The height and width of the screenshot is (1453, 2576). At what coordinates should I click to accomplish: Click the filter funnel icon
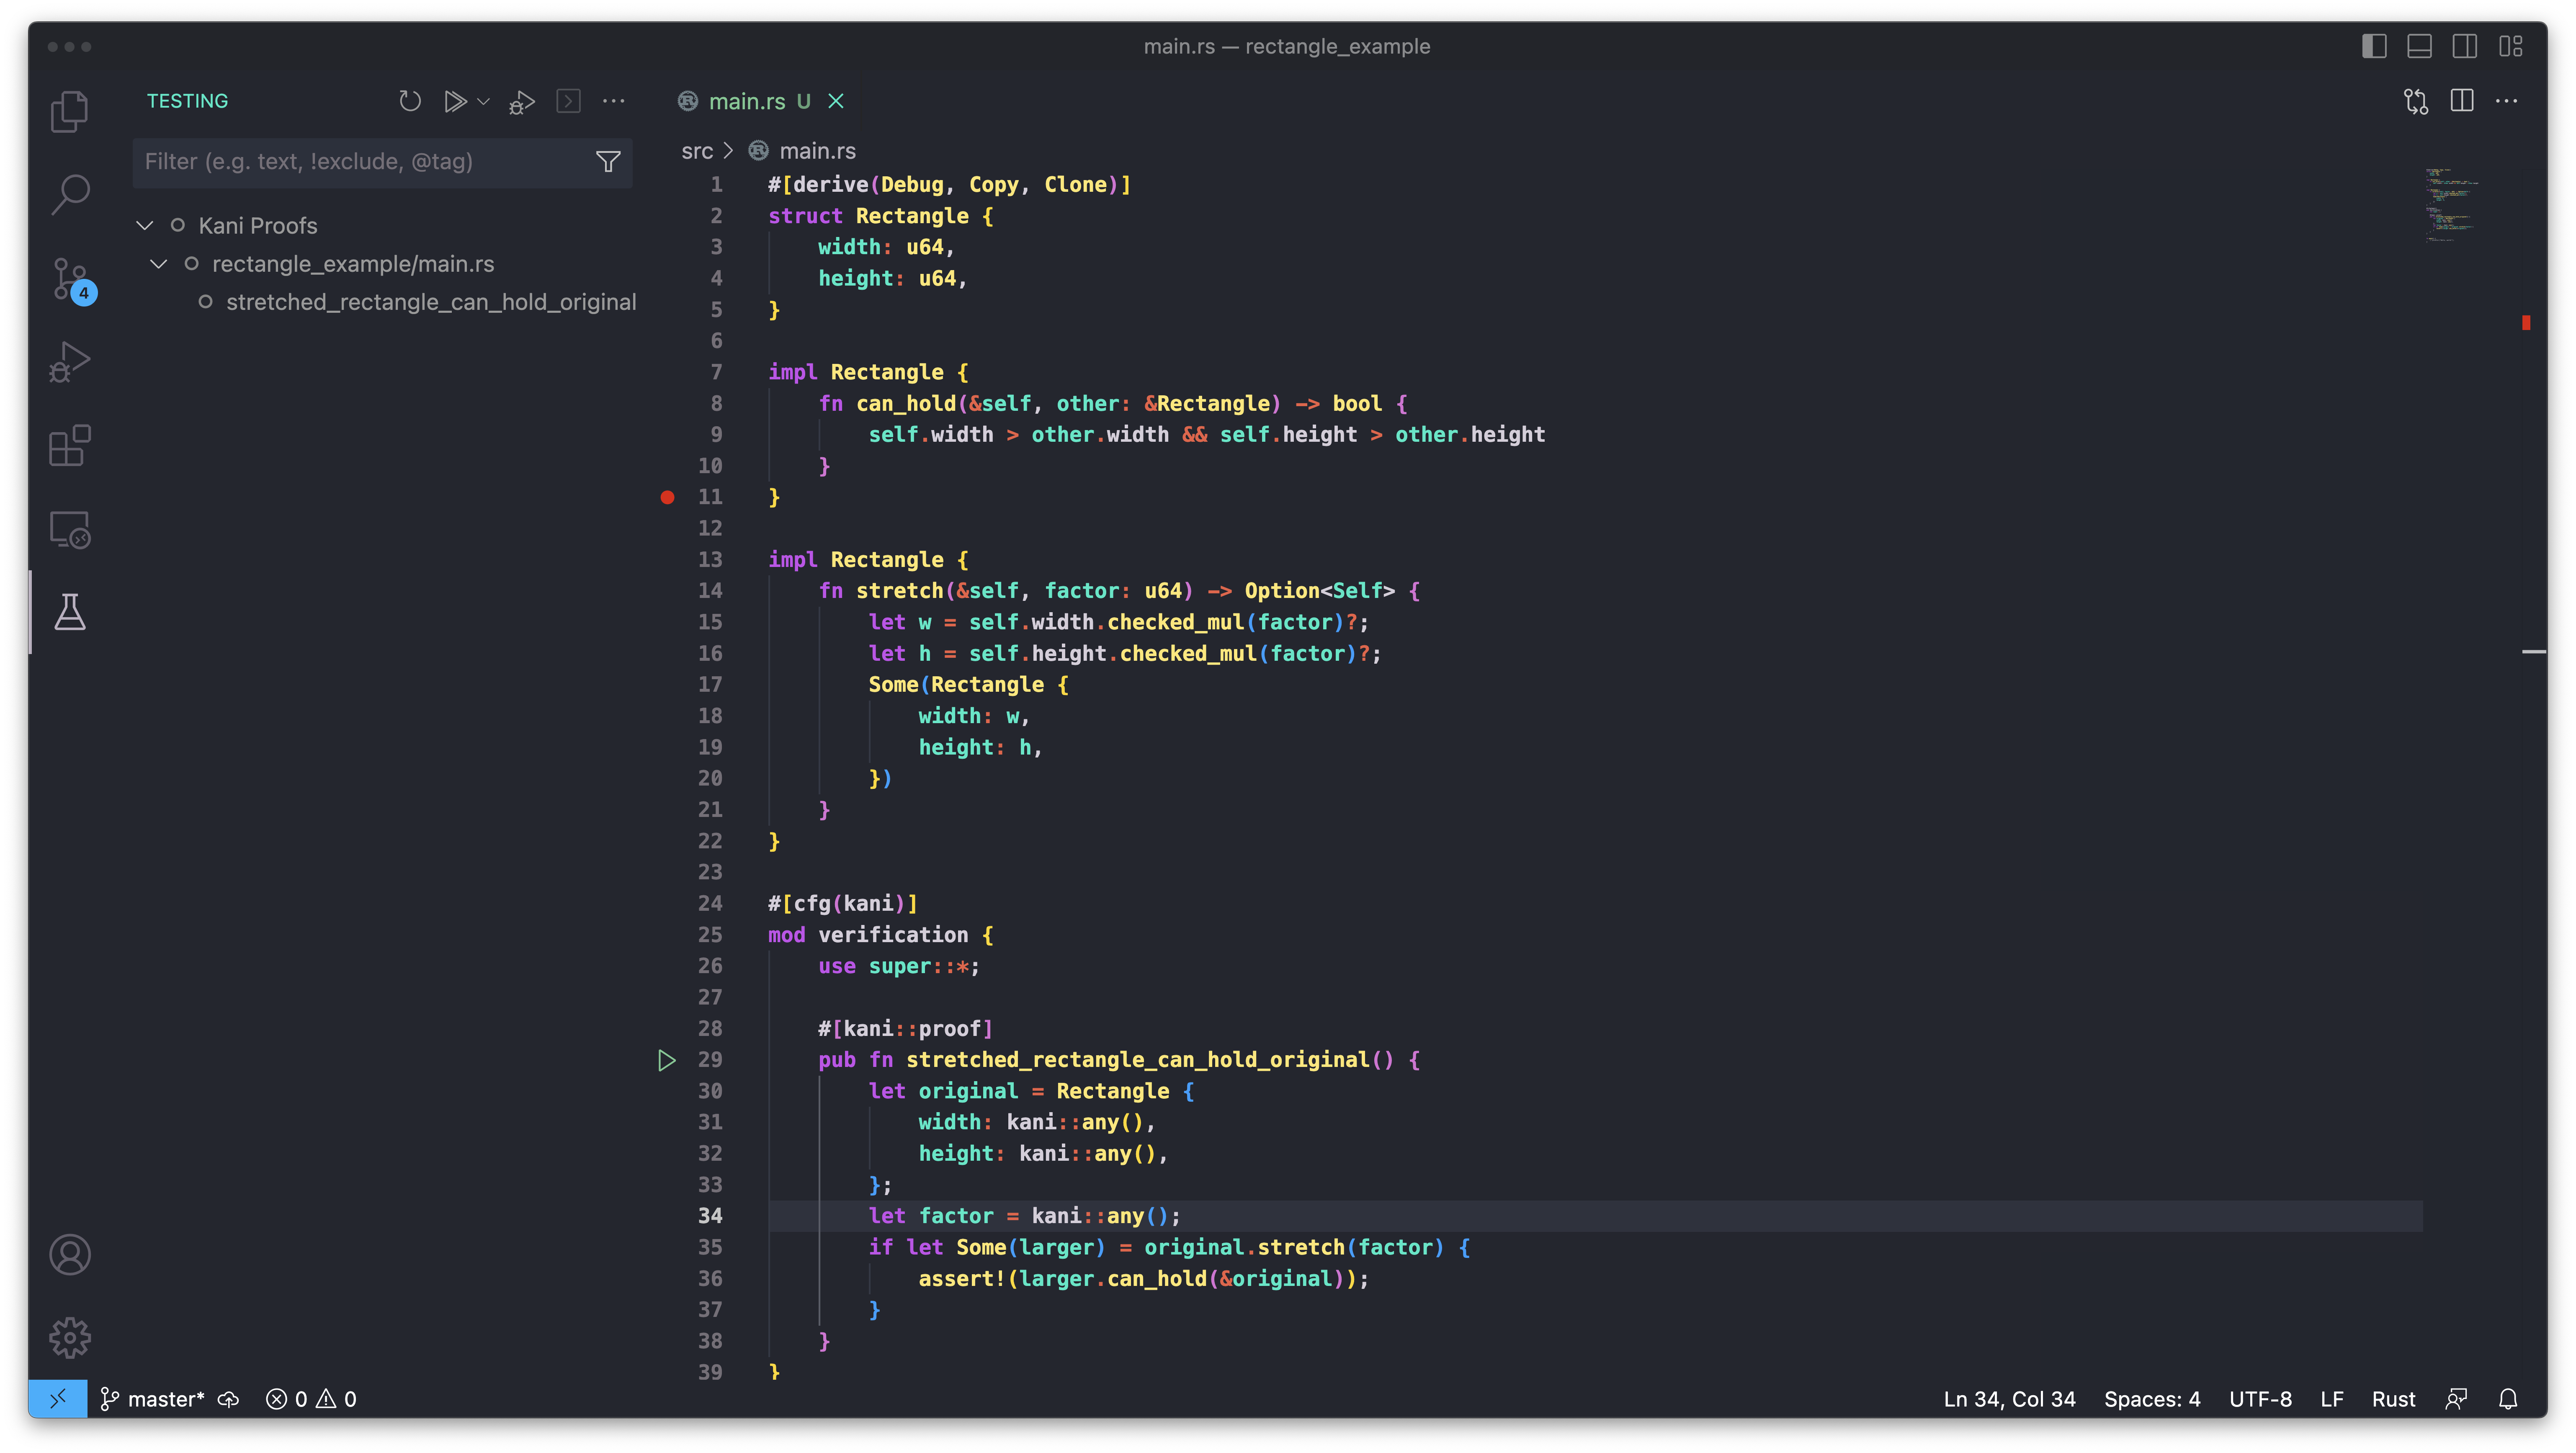pos(608,162)
